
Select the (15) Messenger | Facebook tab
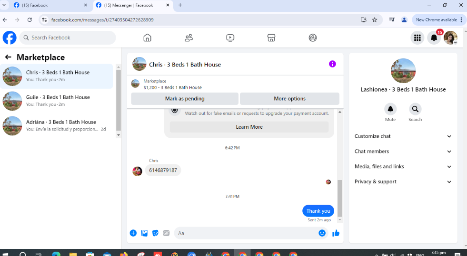coord(132,5)
